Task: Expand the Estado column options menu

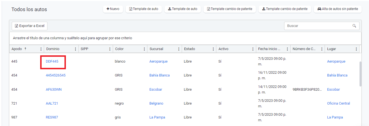Action: coord(213,49)
